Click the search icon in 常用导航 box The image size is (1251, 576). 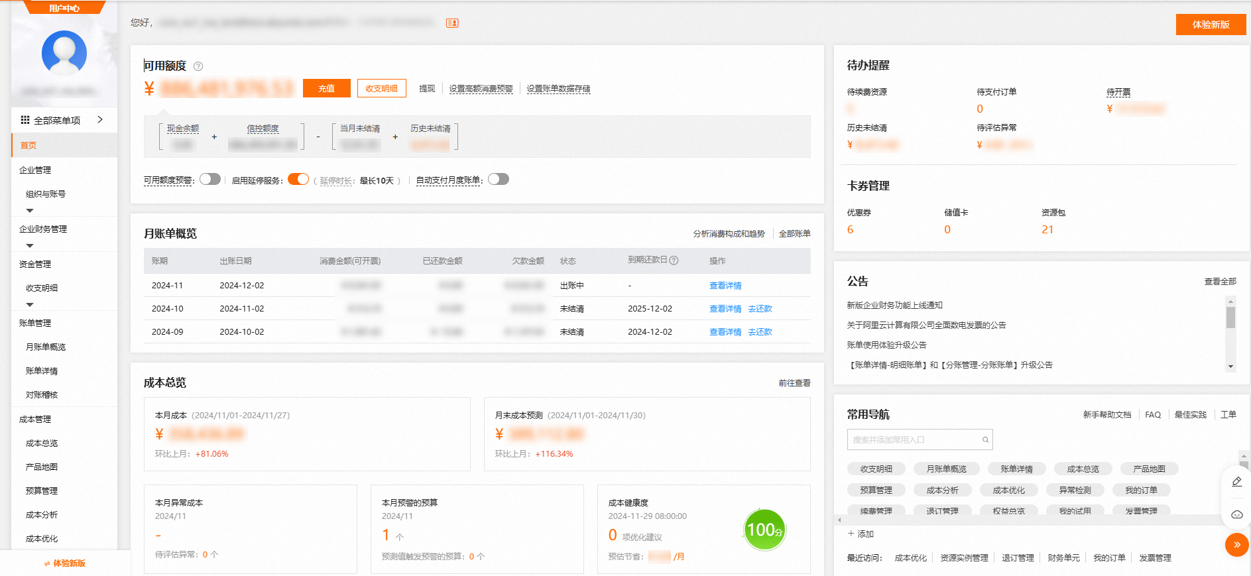(x=985, y=439)
